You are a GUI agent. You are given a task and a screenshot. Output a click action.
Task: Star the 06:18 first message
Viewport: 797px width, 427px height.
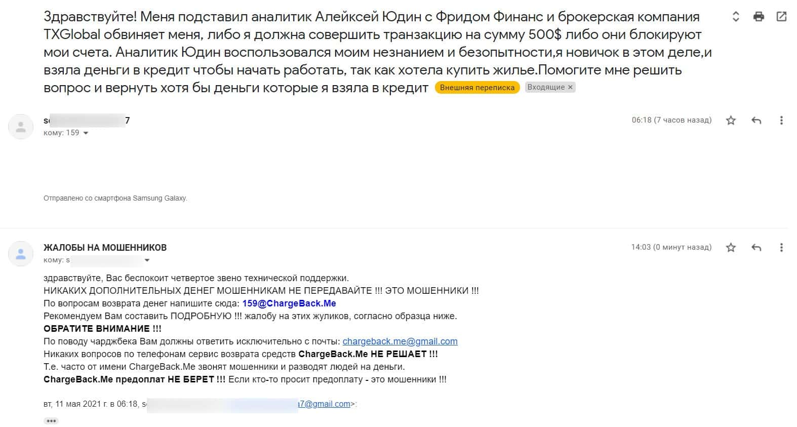731,121
